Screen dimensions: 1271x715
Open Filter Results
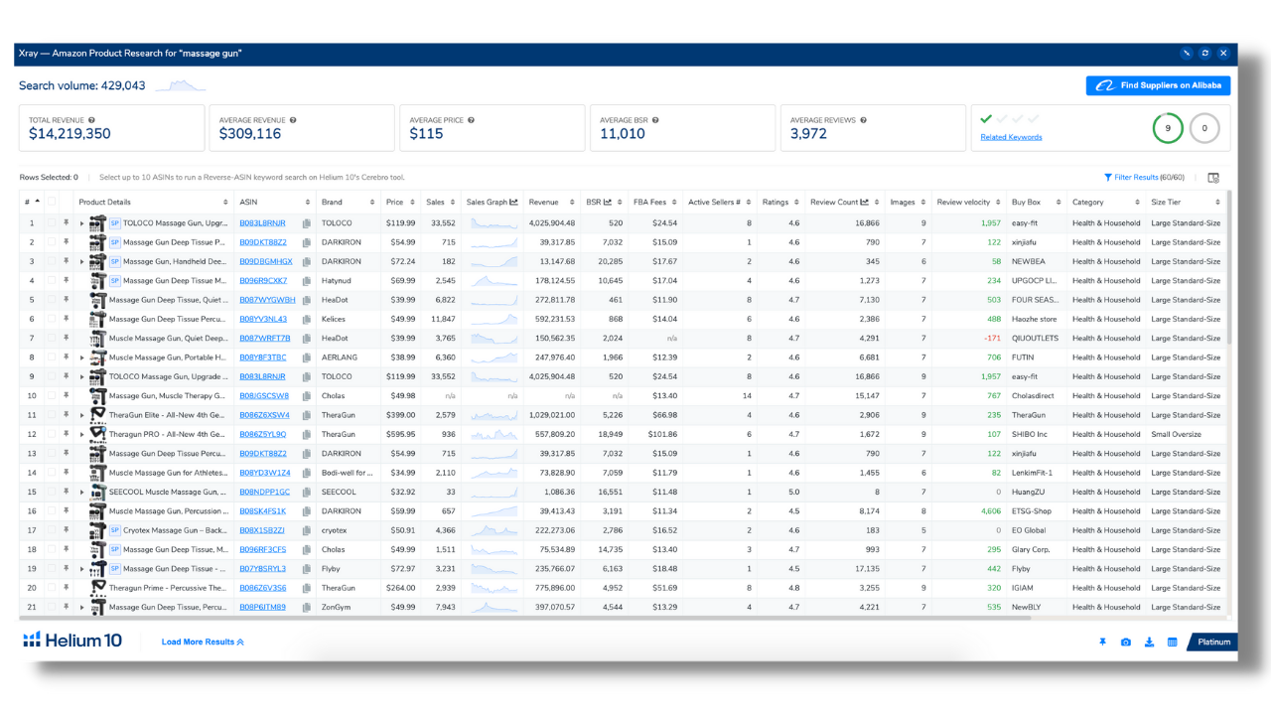[x=1146, y=178]
